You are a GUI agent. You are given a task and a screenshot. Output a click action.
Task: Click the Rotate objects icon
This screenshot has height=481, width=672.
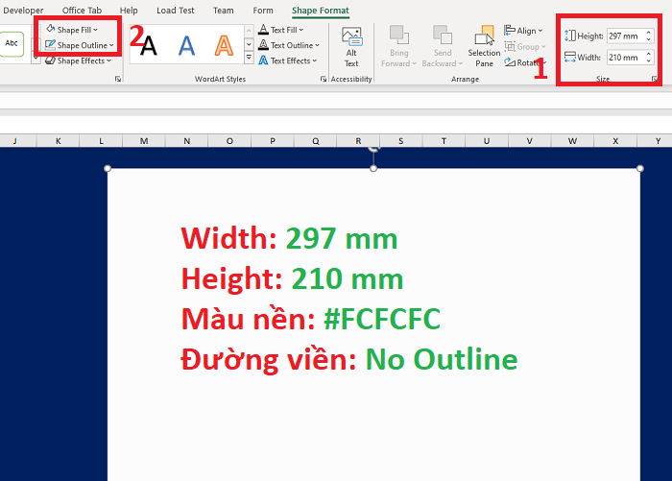point(510,62)
